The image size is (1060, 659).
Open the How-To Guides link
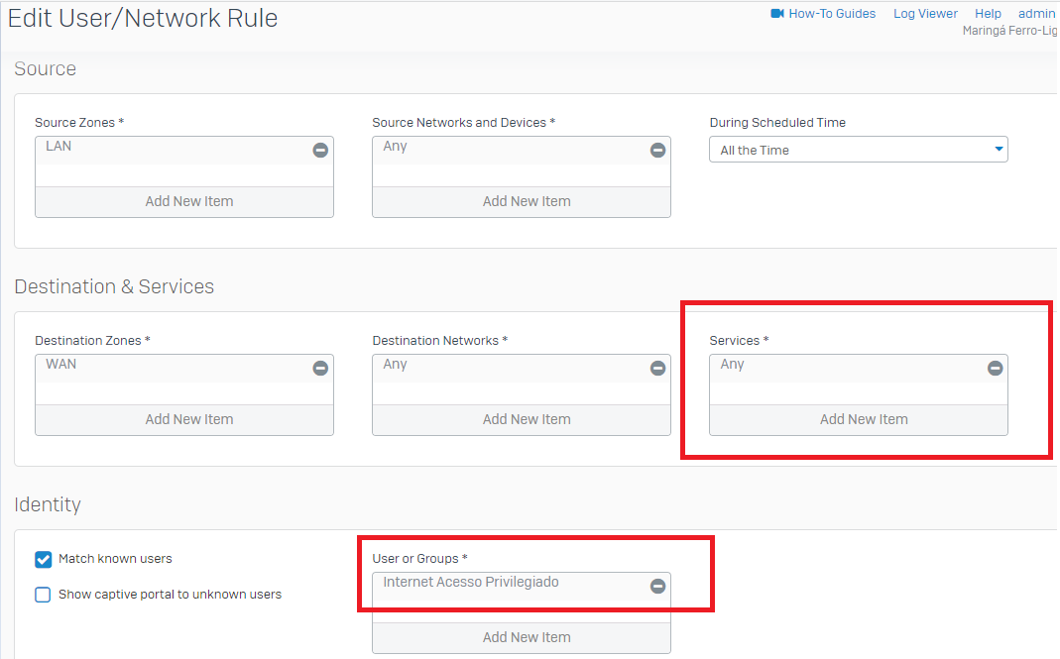[832, 14]
